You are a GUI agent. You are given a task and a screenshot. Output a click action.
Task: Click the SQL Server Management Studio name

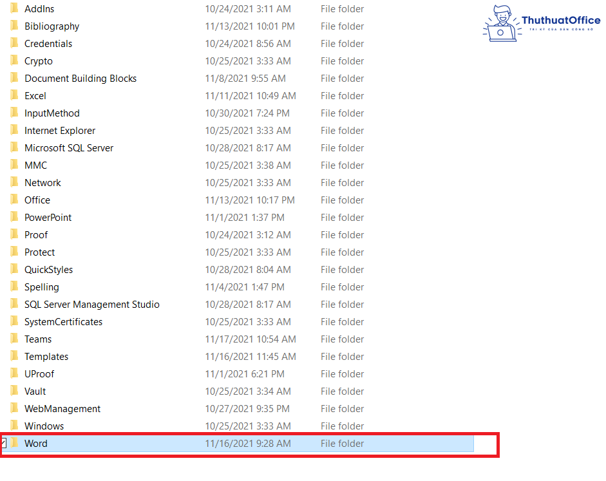click(x=91, y=305)
